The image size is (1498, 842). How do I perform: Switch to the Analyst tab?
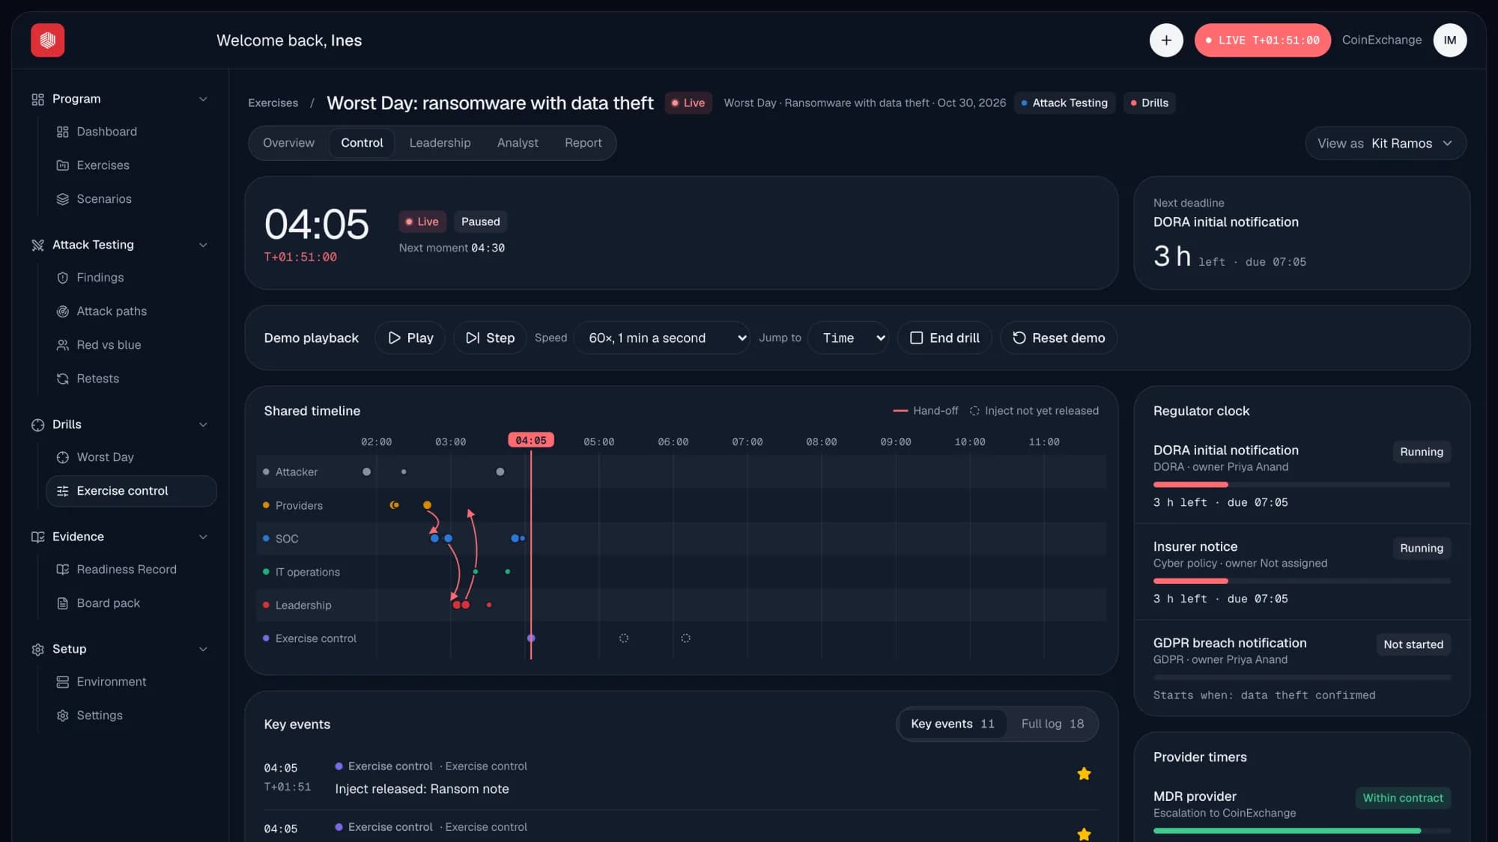(518, 143)
